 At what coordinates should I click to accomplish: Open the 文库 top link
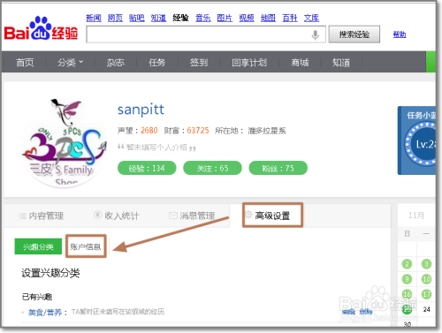(x=311, y=18)
